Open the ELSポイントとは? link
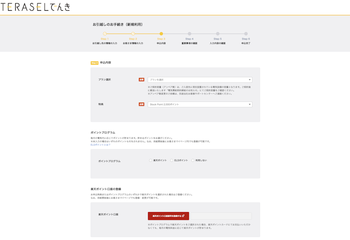Viewport: 350px width, 240px height. pos(100,145)
